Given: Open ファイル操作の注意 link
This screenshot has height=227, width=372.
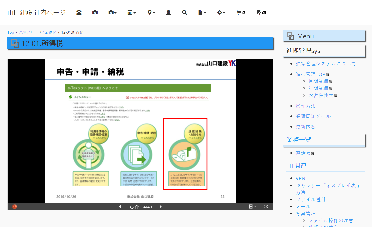Looking at the screenshot, I should pyautogui.click(x=331, y=221).
